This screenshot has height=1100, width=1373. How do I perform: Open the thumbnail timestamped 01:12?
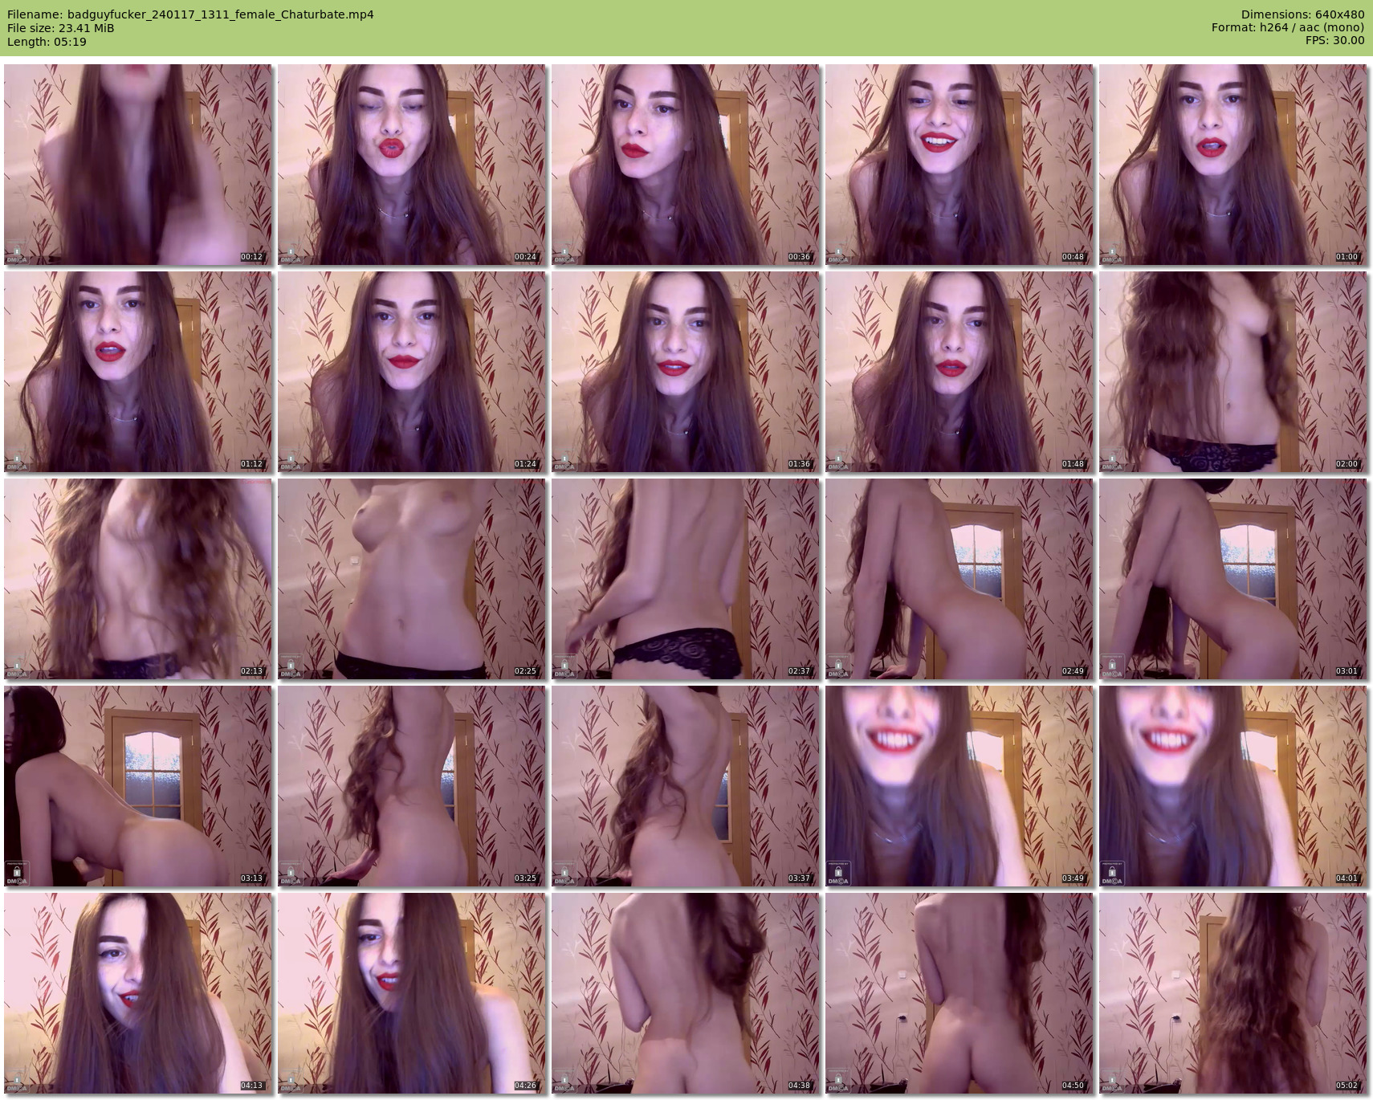tap(137, 372)
